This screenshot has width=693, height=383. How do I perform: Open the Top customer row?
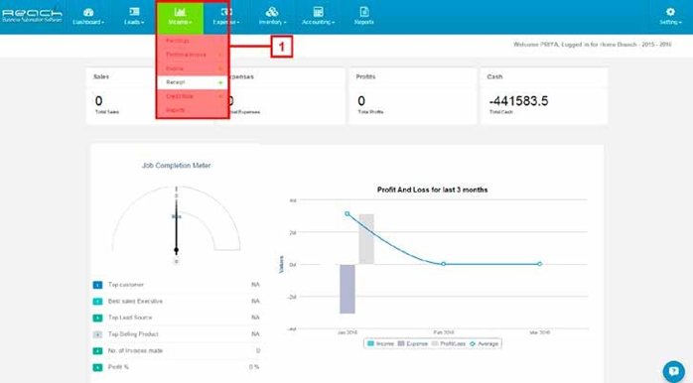[176, 285]
